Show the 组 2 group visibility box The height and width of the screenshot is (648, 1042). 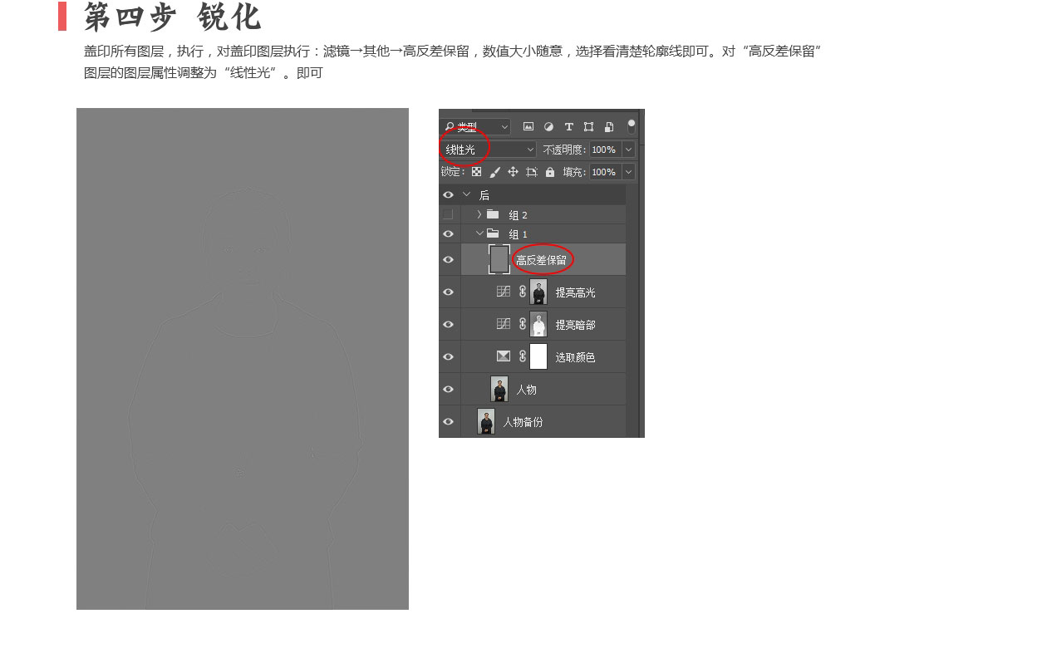tap(449, 214)
